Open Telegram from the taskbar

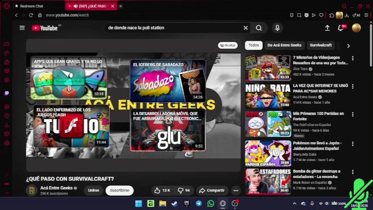(x=199, y=204)
